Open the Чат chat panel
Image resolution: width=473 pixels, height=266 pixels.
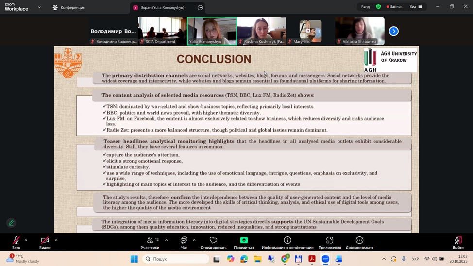coord(184,241)
